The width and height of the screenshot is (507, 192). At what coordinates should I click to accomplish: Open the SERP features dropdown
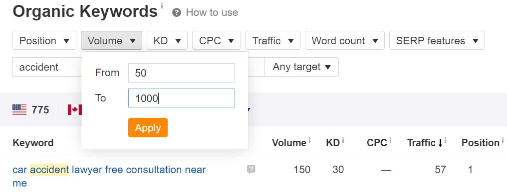437,41
